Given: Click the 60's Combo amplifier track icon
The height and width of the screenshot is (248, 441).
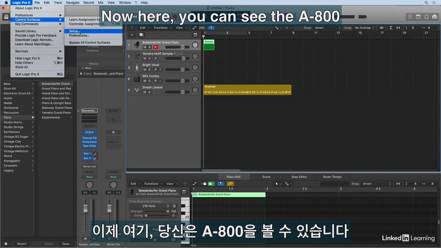Looking at the screenshot, I should (137, 79).
